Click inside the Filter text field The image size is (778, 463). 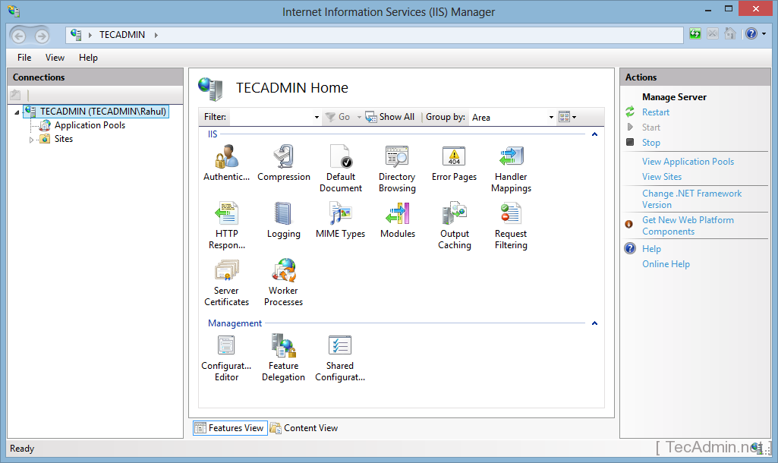pyautogui.click(x=271, y=117)
